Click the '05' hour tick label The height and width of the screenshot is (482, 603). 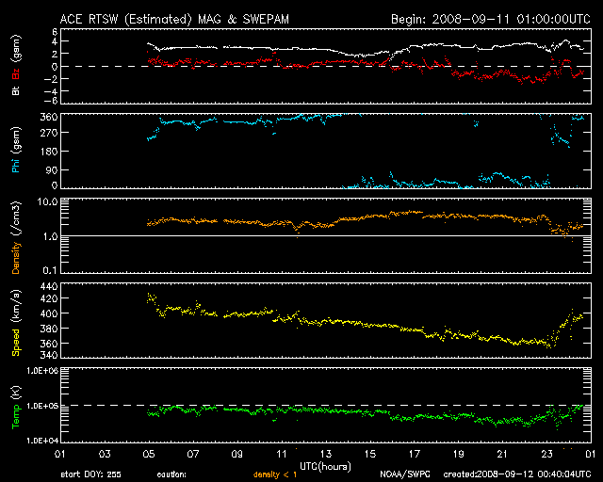tap(149, 454)
